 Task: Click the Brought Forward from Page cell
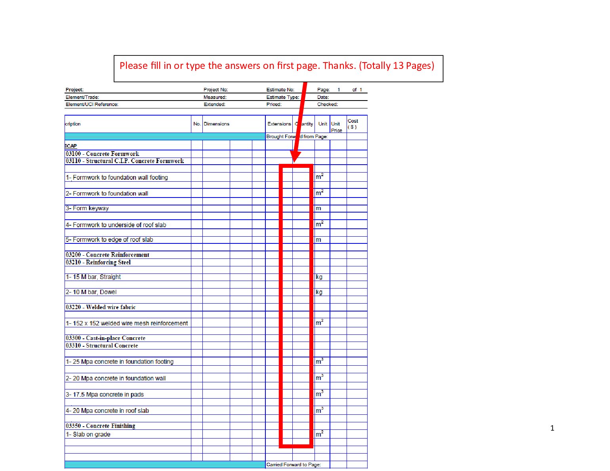pyautogui.click(x=297, y=137)
